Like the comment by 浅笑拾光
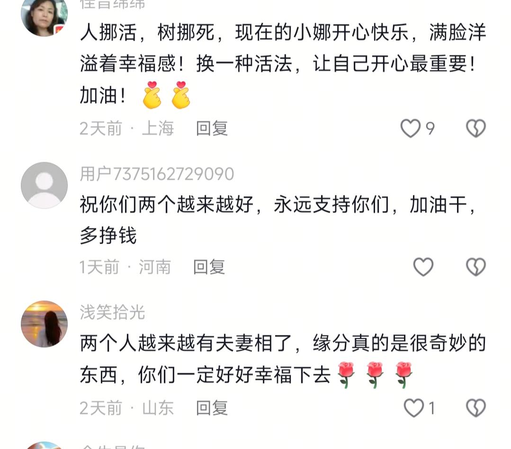 (x=413, y=408)
